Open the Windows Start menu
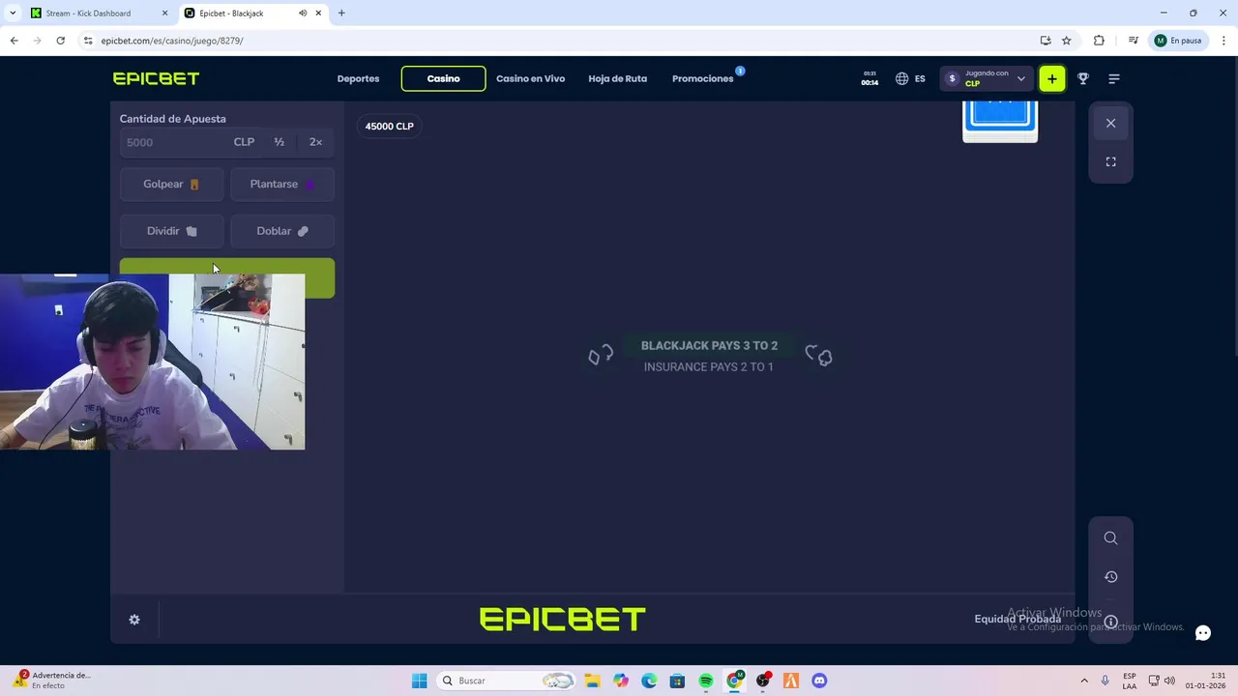Screen dimensions: 1238x696 [419, 681]
